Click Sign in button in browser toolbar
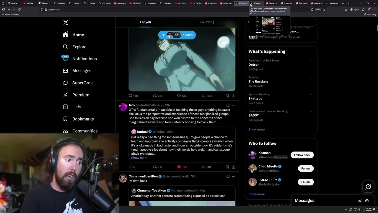Image resolution: width=378 pixels, height=213 pixels. (355, 9)
